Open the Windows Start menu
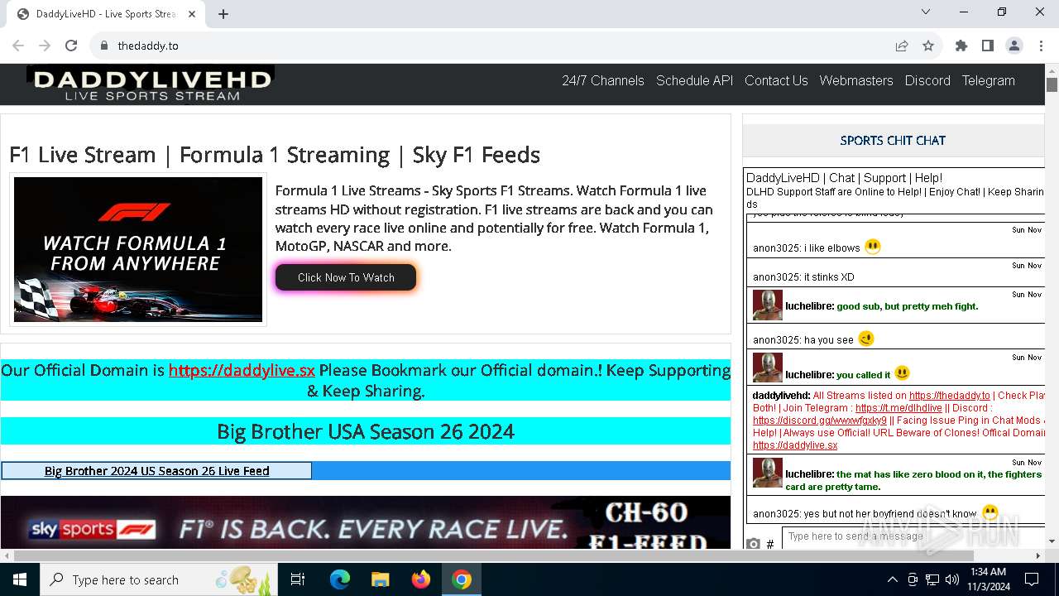Screen dimensions: 1059x596 pyautogui.click(x=19, y=579)
